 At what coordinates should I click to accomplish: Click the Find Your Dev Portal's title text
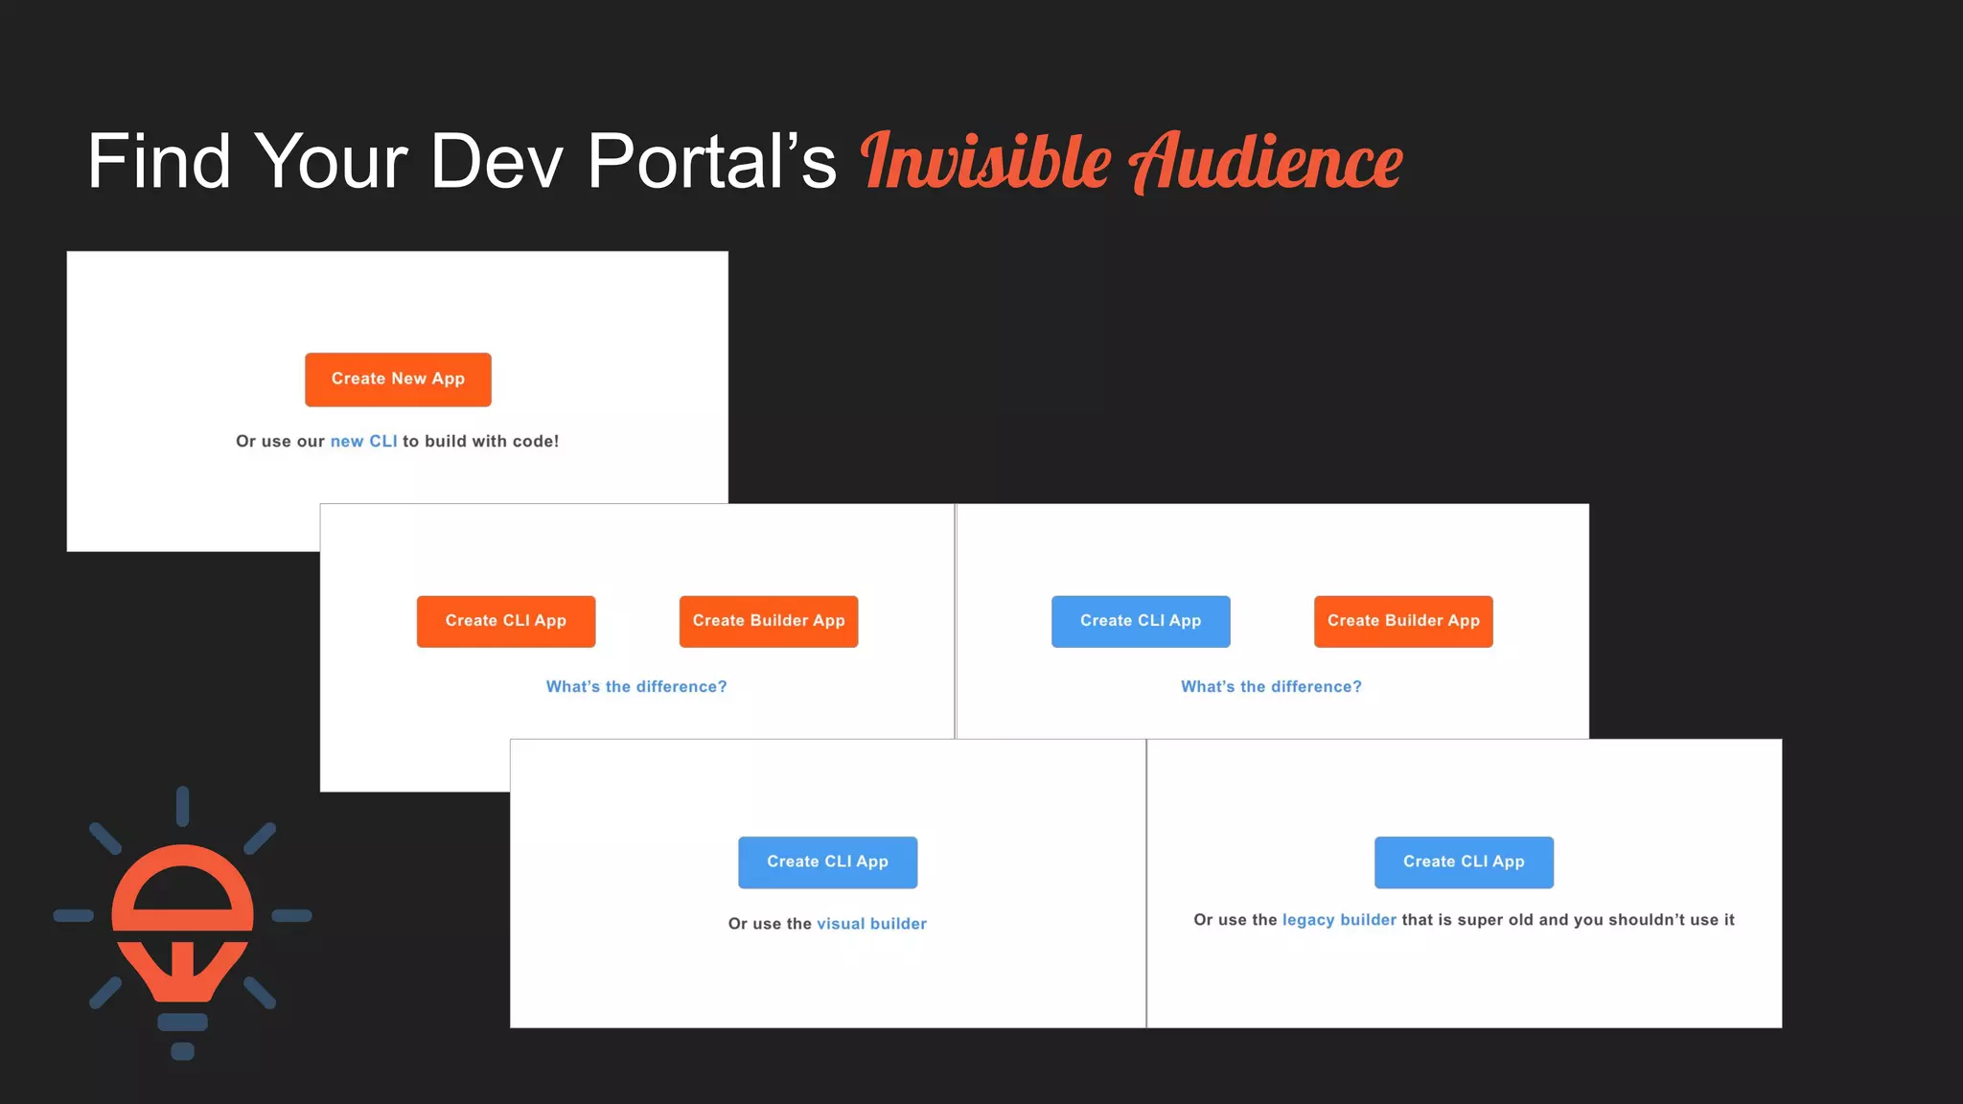[x=462, y=161]
